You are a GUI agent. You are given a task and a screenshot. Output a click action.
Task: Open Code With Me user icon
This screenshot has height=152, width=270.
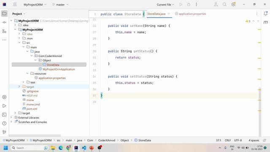216,5
